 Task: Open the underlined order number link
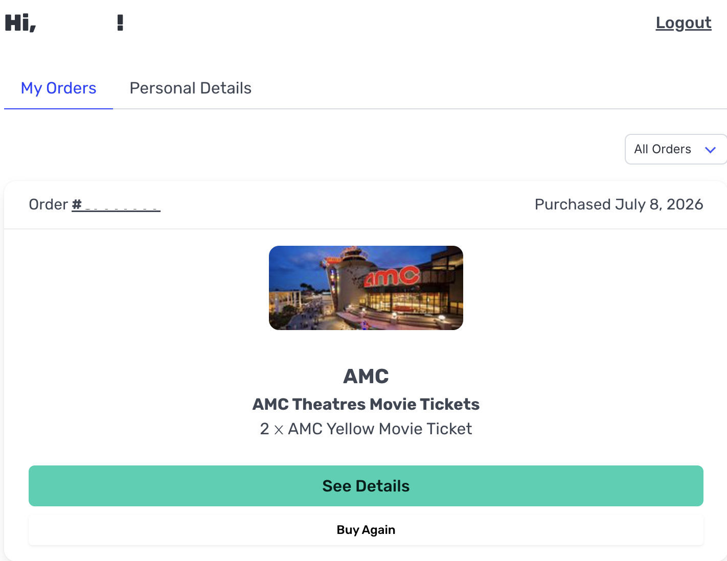click(116, 205)
